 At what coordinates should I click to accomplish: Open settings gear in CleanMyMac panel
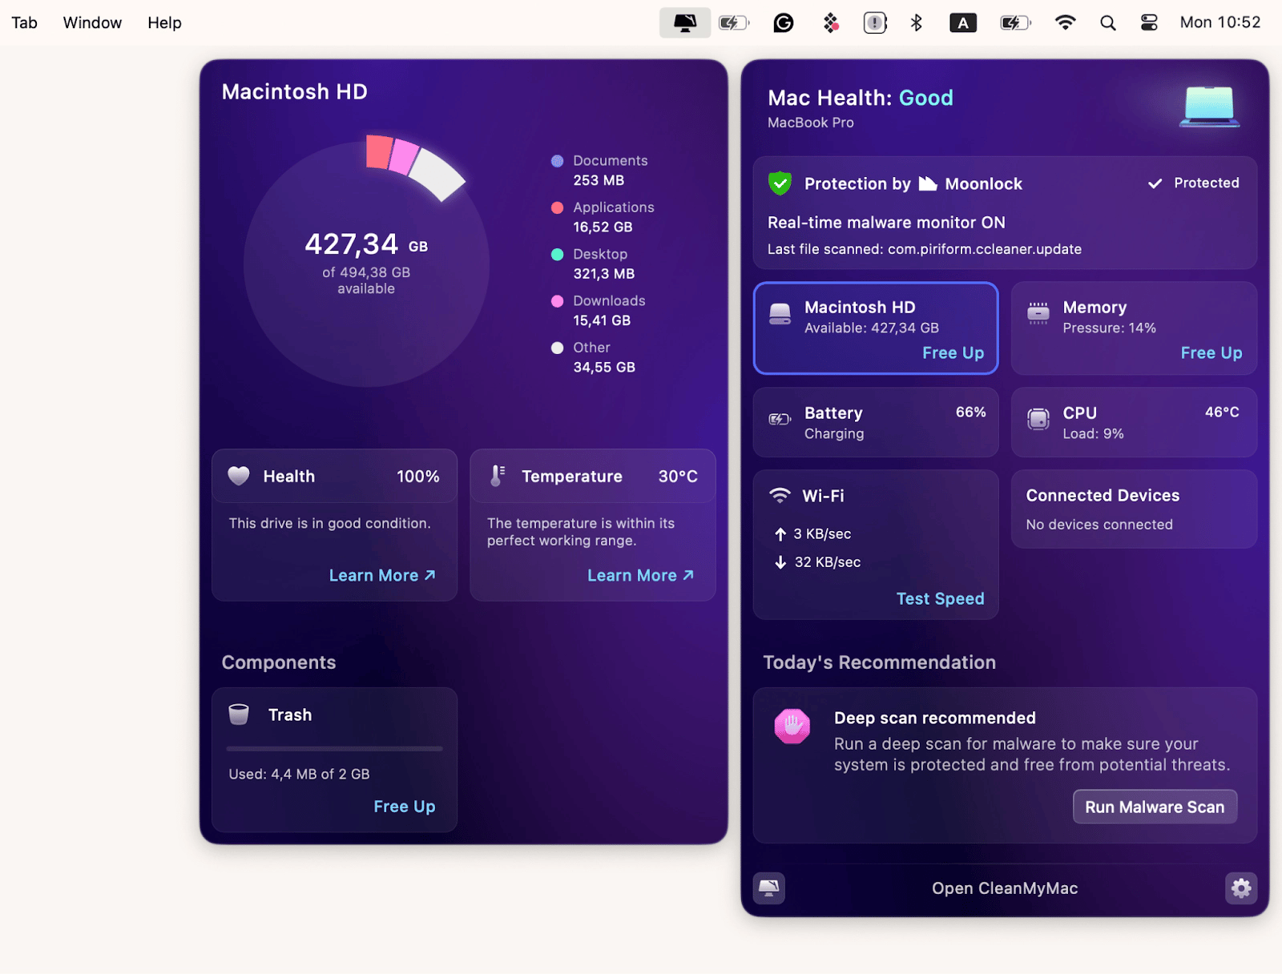[1241, 887]
